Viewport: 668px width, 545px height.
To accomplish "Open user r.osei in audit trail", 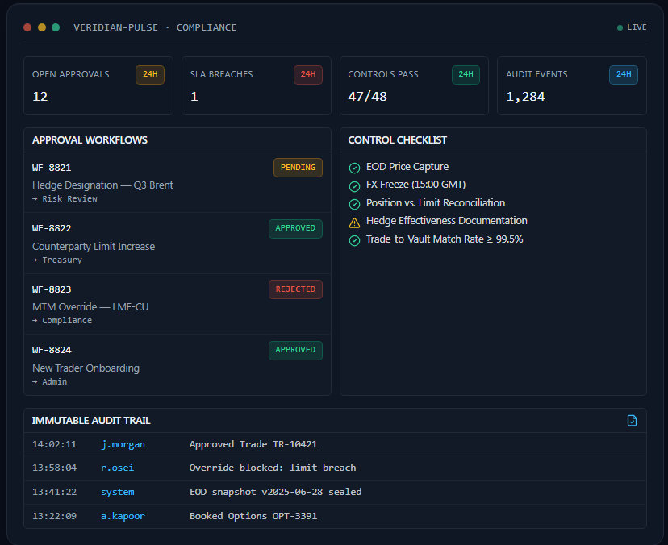I will pos(117,468).
